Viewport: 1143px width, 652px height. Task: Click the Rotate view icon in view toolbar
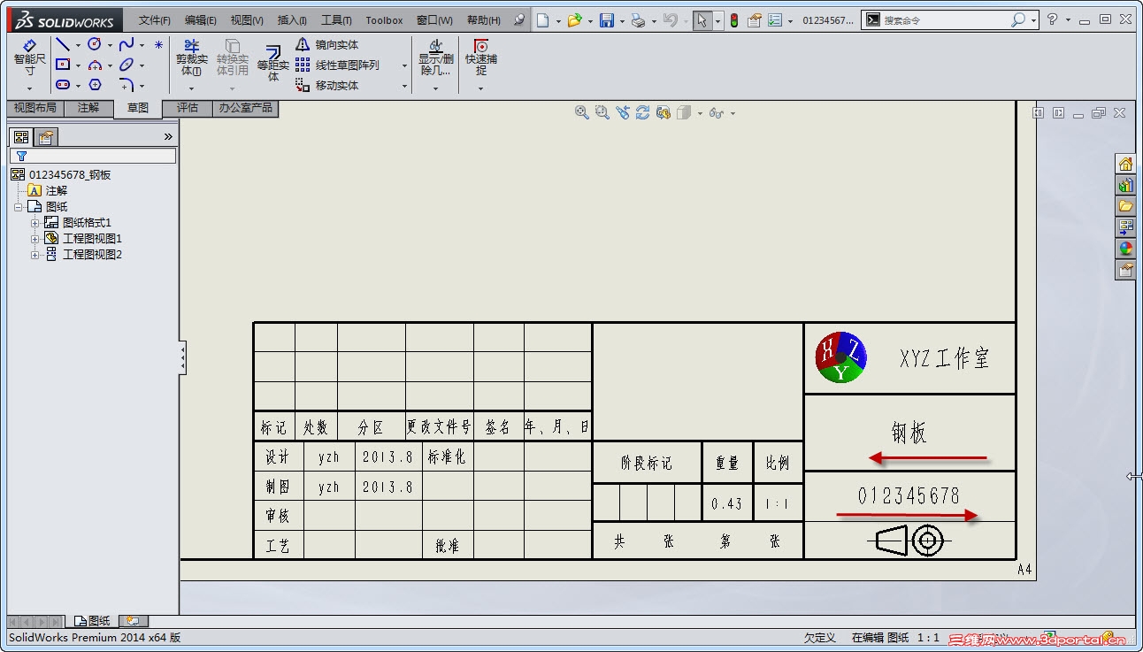click(x=643, y=112)
